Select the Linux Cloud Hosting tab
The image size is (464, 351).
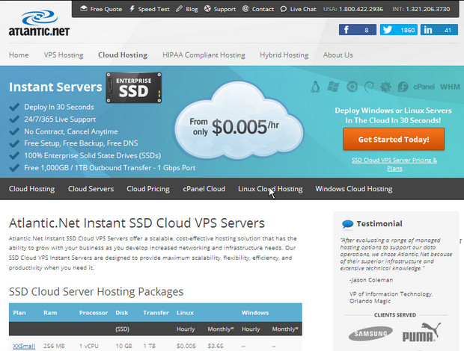tap(270, 189)
